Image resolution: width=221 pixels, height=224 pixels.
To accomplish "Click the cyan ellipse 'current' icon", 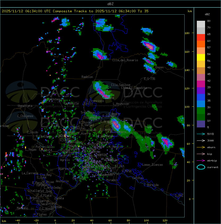I will (201, 167).
